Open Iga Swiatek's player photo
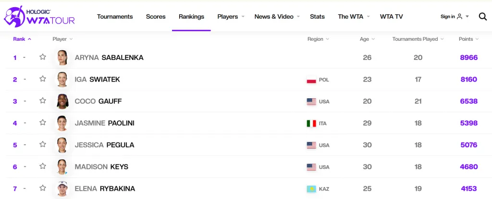Image resolution: width=492 pixels, height=199 pixels. [62, 80]
